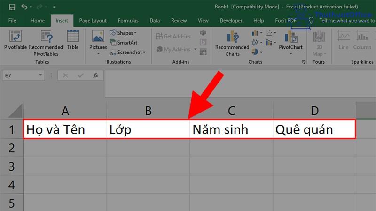This screenshot has height=211, width=376.
Task: Open the File tab
Action: 12,21
